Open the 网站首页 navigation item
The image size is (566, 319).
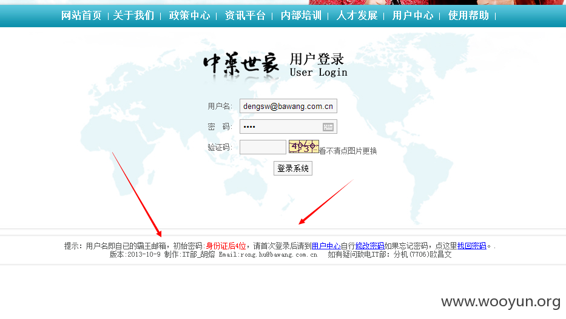81,16
